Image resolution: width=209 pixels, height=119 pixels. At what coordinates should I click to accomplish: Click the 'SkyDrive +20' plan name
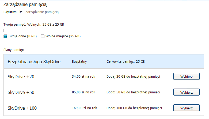tap(21, 77)
